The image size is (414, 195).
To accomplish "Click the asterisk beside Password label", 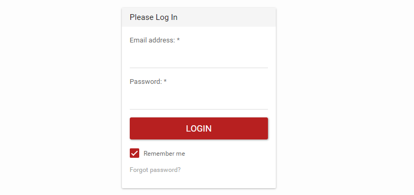I will (165, 81).
